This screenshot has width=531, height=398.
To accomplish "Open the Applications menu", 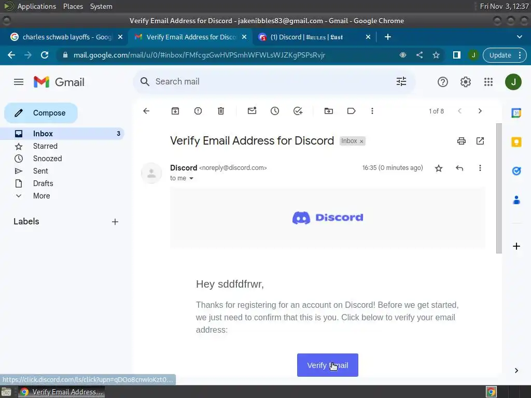I will 37,6.
